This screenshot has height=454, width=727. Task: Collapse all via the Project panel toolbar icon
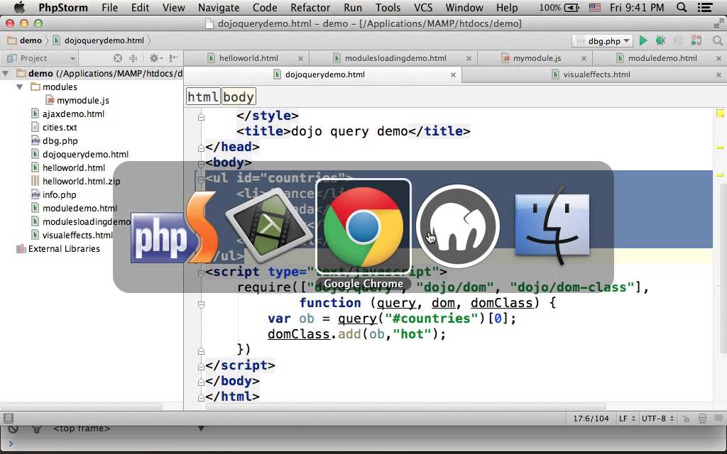[x=133, y=58]
